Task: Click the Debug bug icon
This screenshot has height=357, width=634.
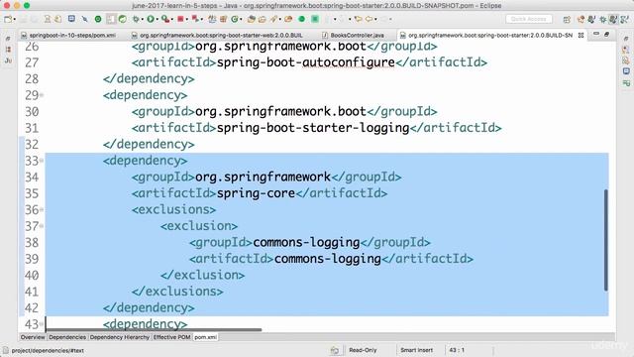Action: click(136, 19)
